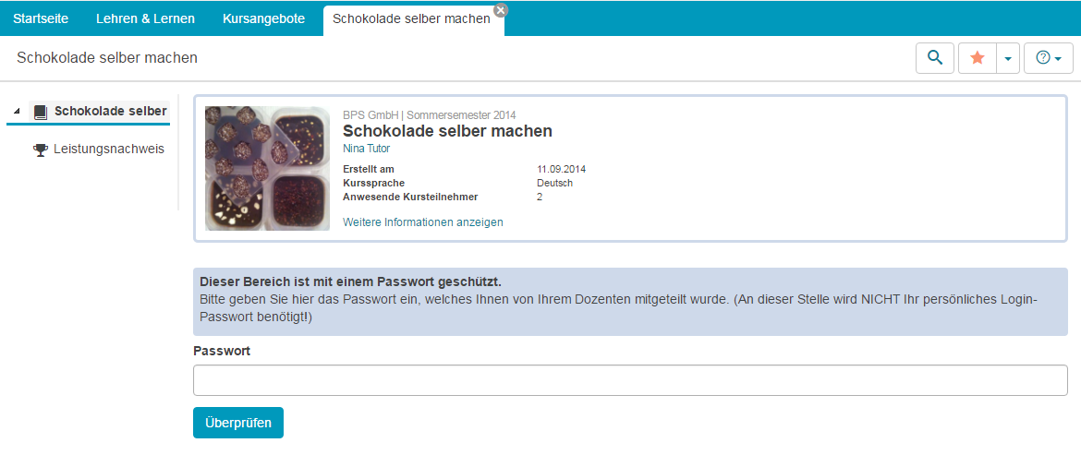Click the chocolate course thumbnail image
This screenshot has width=1081, height=455.
pyautogui.click(x=268, y=168)
